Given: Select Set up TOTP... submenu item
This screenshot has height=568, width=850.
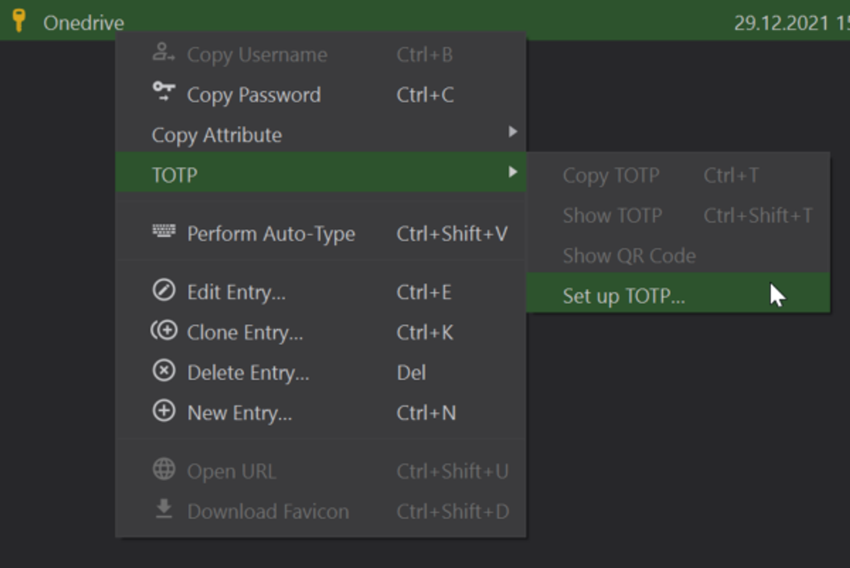Looking at the screenshot, I should (678, 293).
